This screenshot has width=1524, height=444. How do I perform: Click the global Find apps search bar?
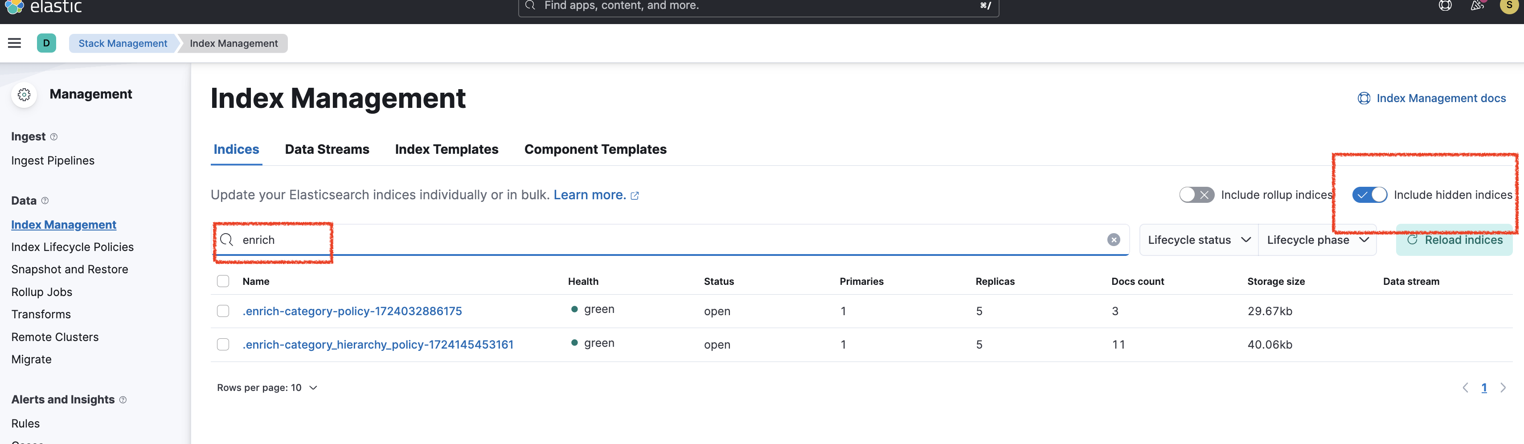click(x=758, y=7)
